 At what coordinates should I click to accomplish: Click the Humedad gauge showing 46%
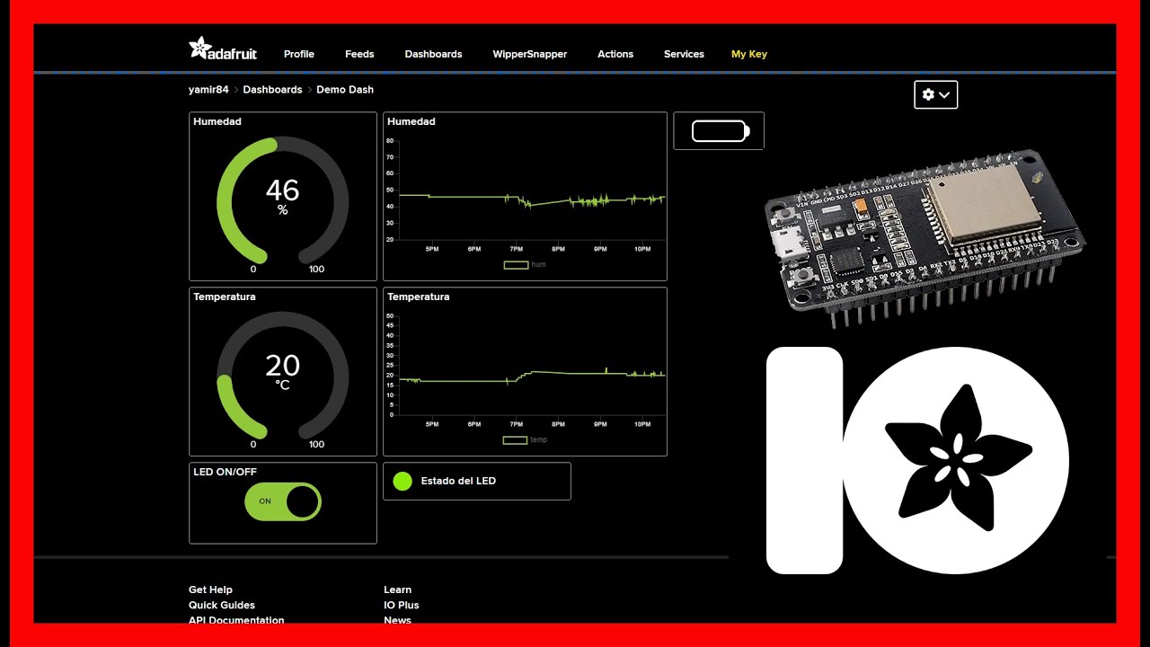283,202
